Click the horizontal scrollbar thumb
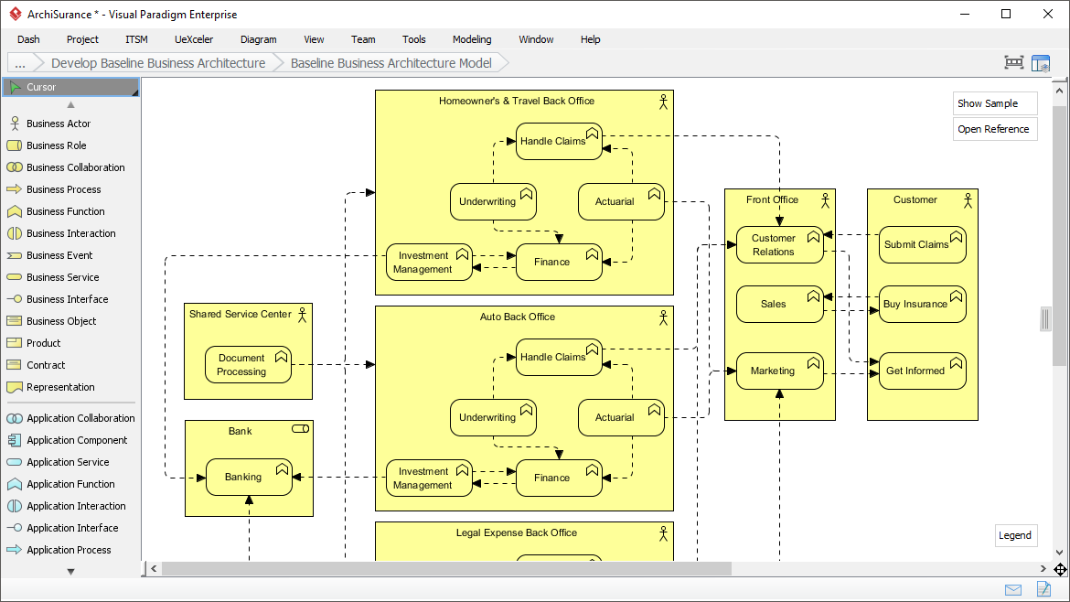1070x602 pixels. (x=446, y=568)
